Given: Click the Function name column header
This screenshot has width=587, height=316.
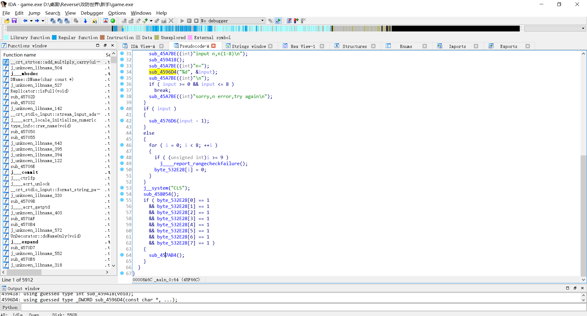Looking at the screenshot, I should pos(53,55).
